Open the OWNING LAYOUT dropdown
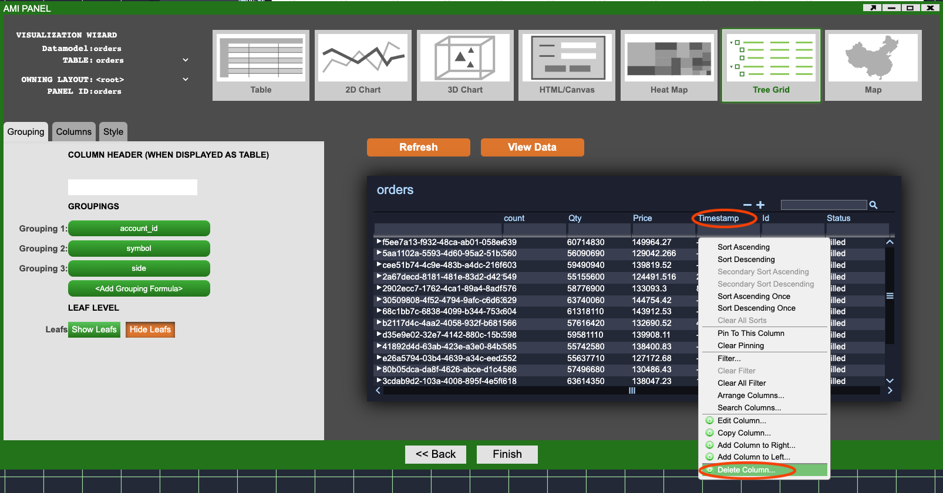Viewport: 943px width, 493px height. coord(186,80)
